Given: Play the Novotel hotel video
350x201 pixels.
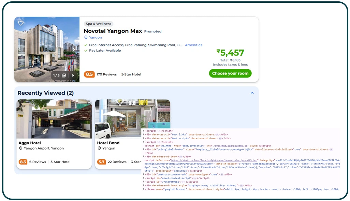Looking at the screenshot, I should (x=73, y=75).
